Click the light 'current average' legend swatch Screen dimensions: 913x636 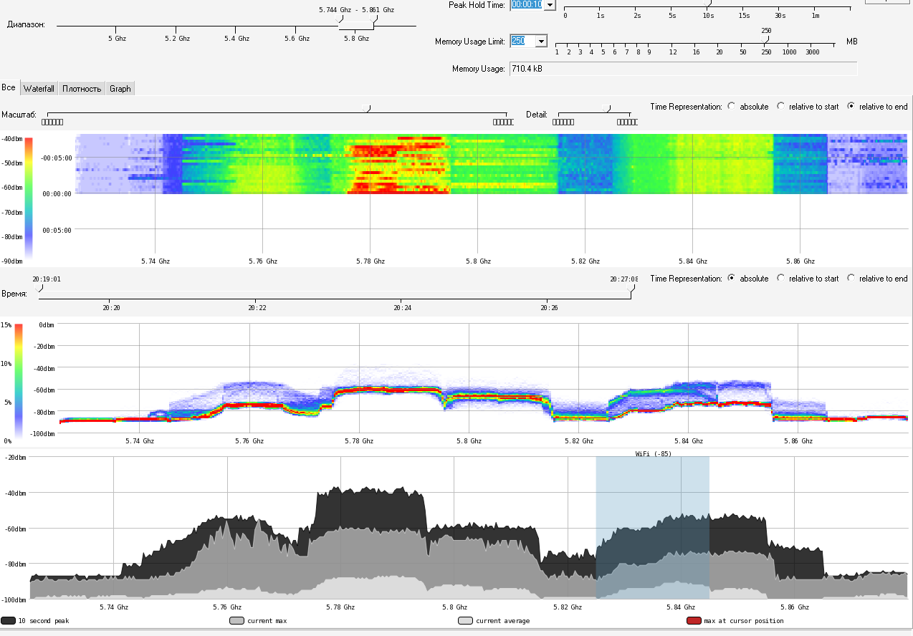pyautogui.click(x=465, y=621)
